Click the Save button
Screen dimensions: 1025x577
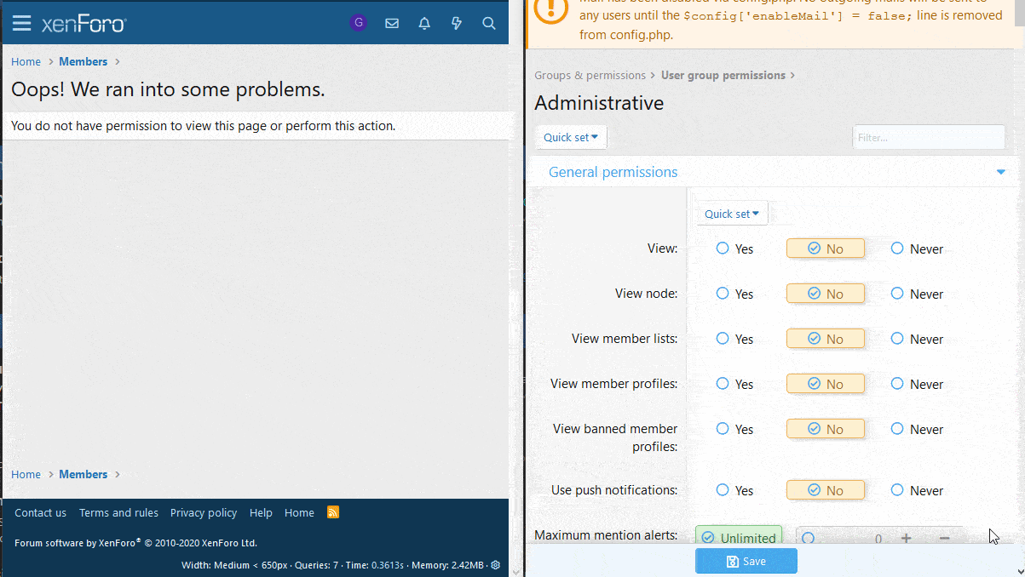click(x=746, y=561)
